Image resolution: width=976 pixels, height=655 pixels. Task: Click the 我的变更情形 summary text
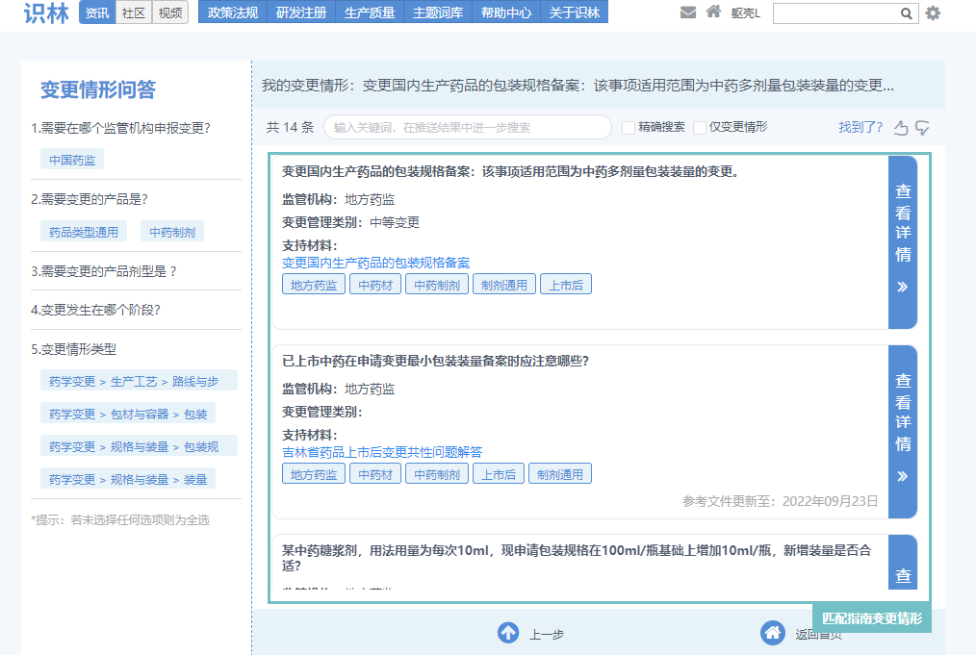click(578, 86)
